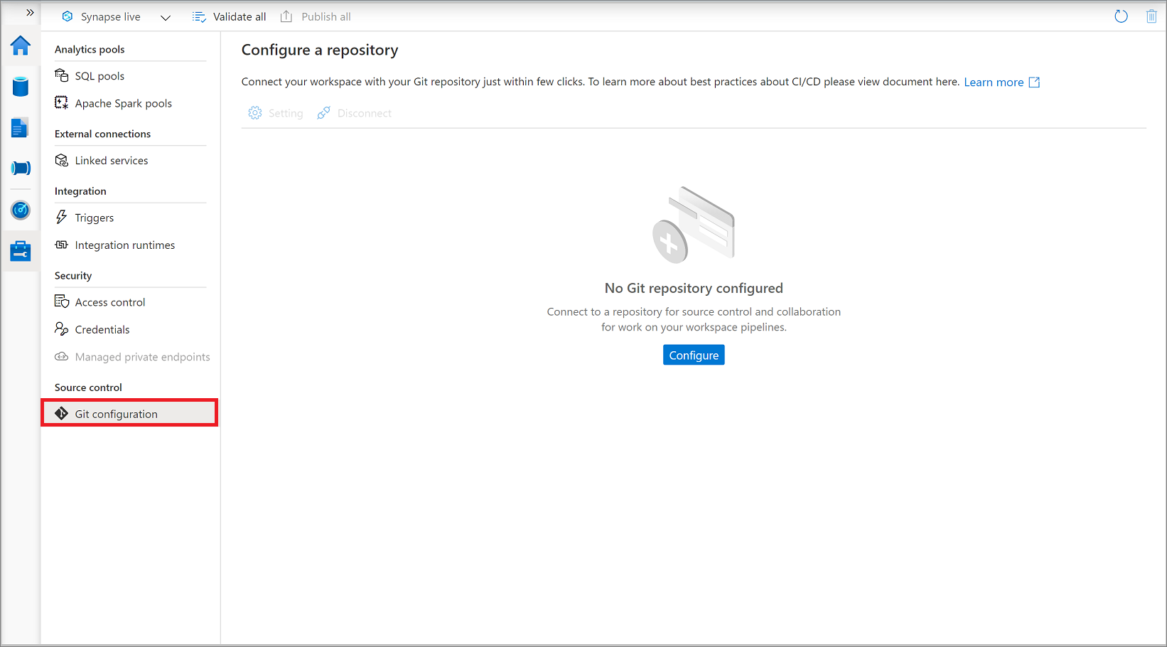Screen dimensions: 1167x647
Task: Open the Integrate hub
Action: [x=21, y=168]
